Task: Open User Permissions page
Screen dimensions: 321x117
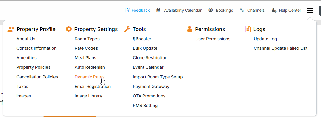Action: (213, 39)
